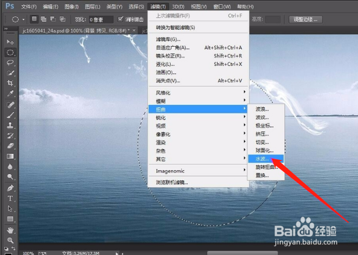Click 波浪... in the distort submenu
This screenshot has height=255, width=358.
click(266, 109)
